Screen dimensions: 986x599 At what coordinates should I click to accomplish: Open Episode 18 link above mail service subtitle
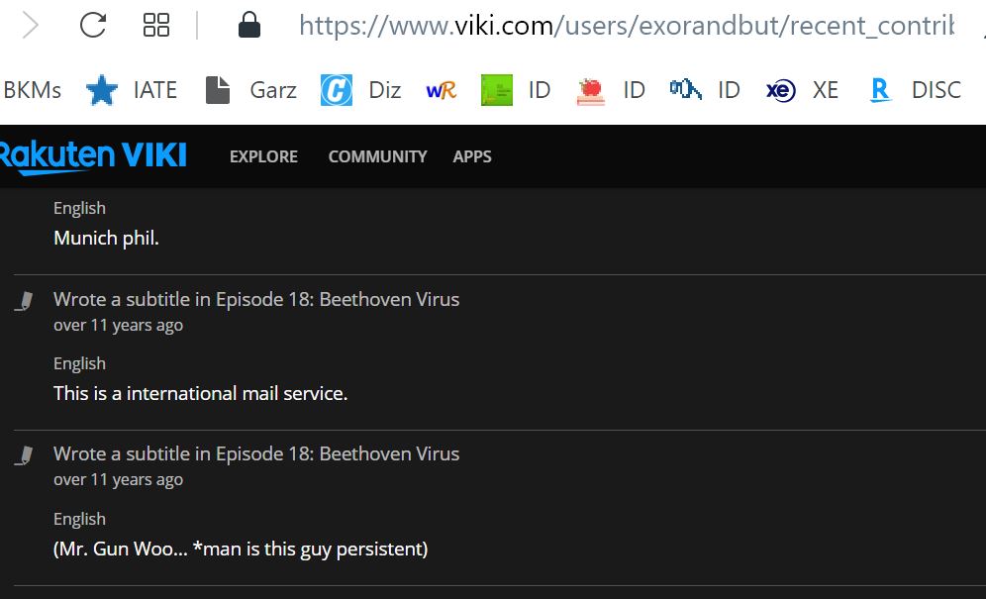pos(338,299)
